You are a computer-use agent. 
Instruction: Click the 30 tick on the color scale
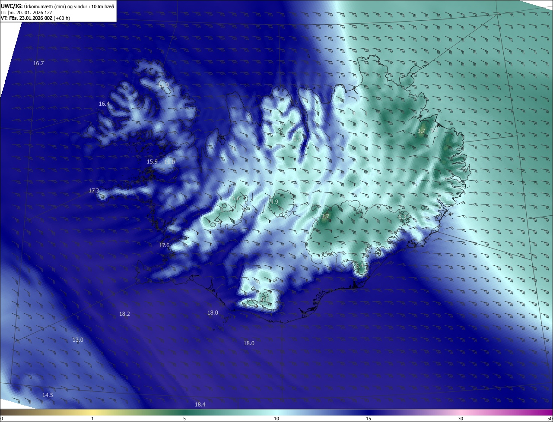[461, 419]
